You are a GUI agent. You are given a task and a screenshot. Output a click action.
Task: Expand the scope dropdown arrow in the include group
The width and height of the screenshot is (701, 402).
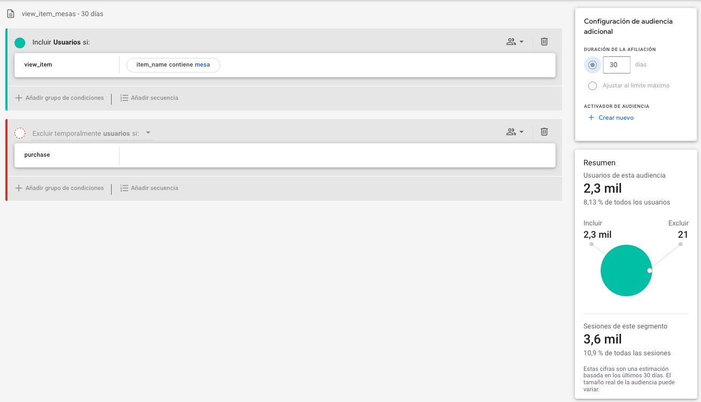522,41
